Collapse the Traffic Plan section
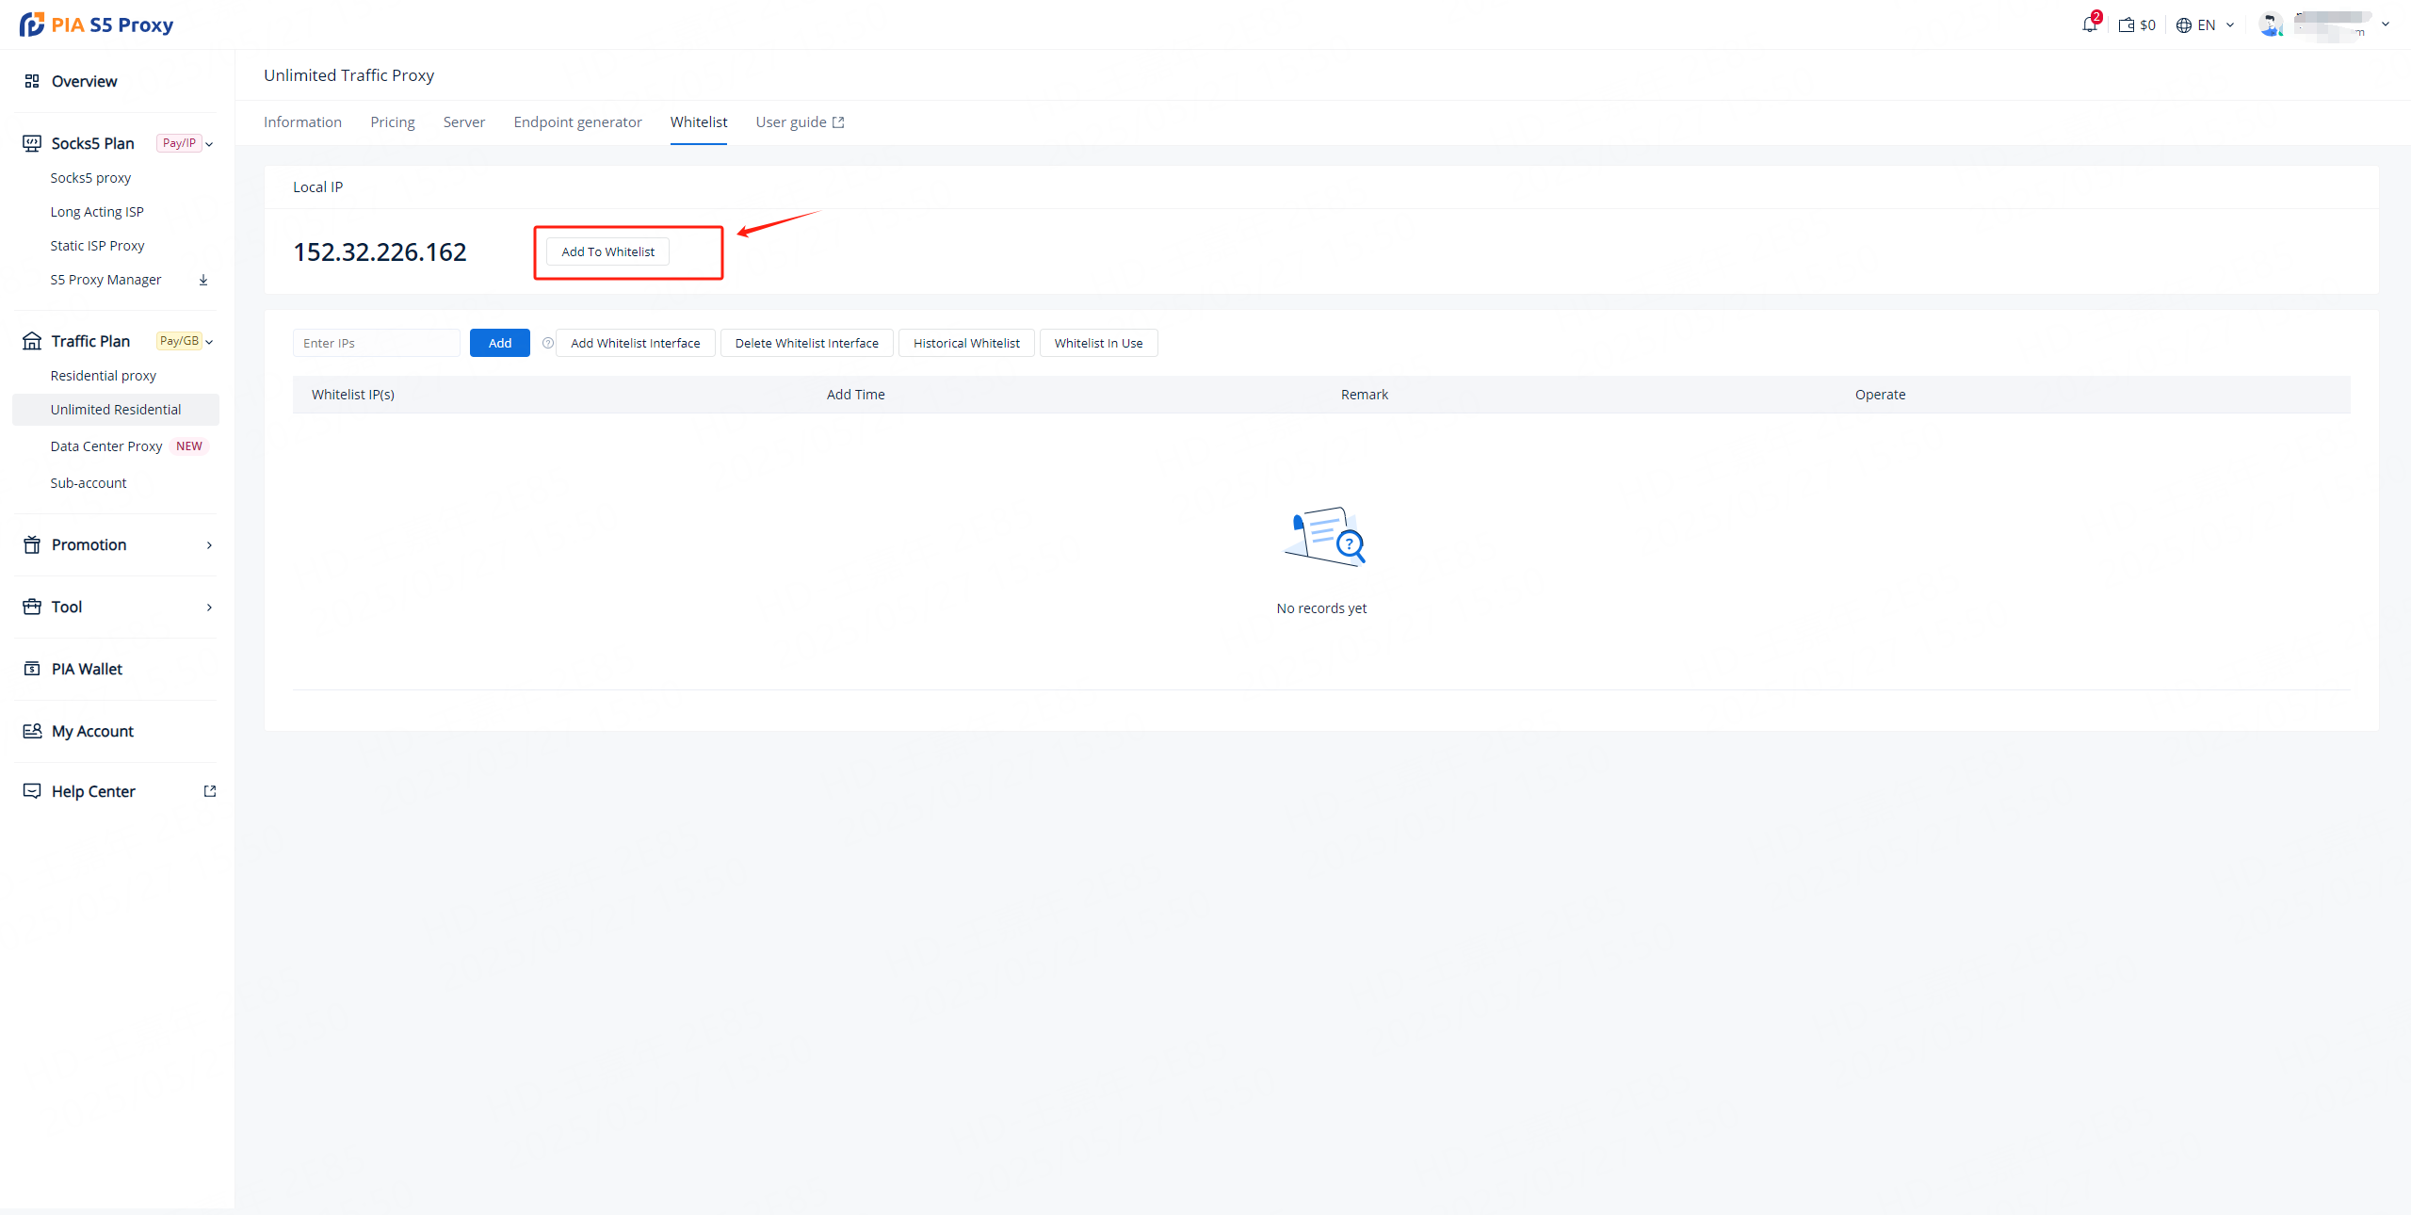 point(209,342)
